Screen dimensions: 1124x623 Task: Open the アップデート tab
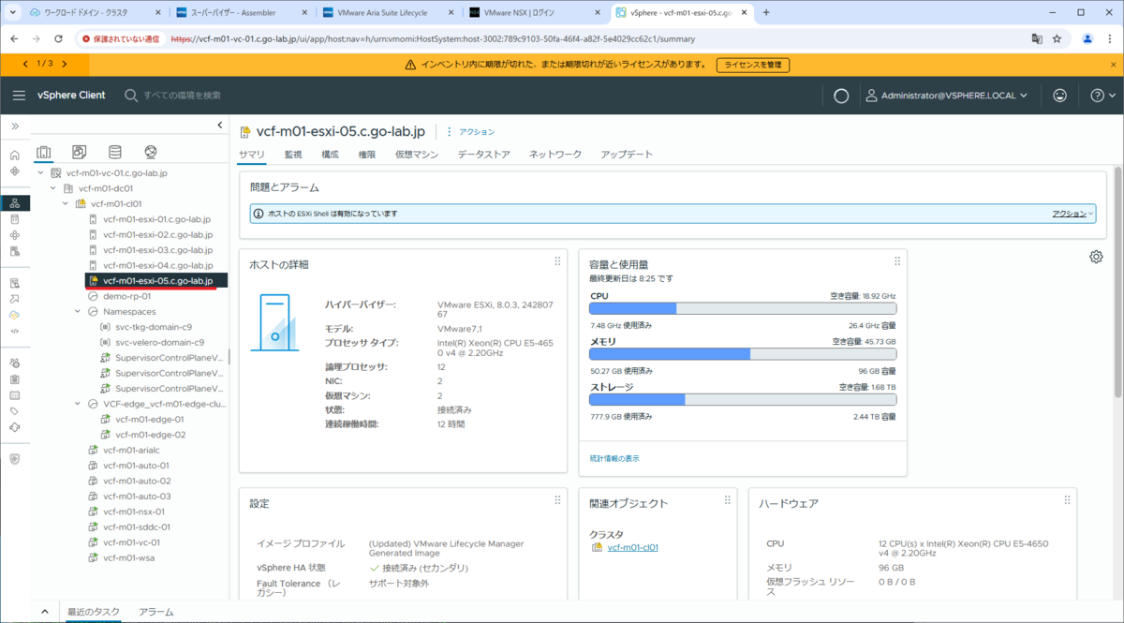627,155
